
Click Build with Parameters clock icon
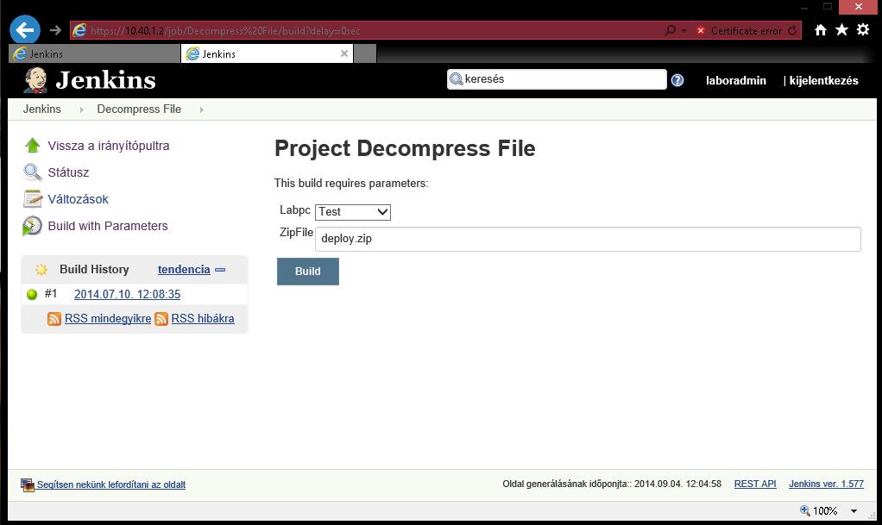32,225
